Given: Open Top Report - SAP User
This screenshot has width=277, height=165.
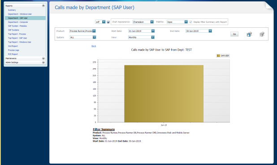Looking at the screenshot, I should click(17, 38).
